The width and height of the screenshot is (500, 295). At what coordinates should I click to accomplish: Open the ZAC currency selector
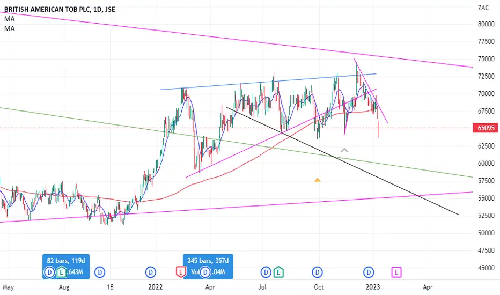[483, 8]
